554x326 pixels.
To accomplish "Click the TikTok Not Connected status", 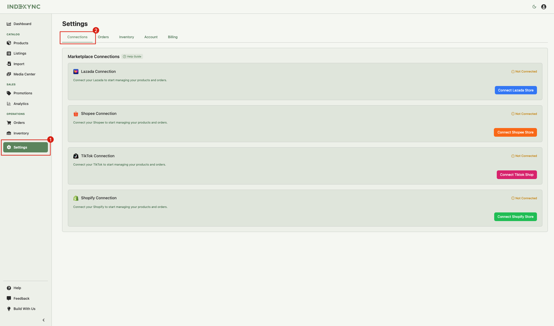I will (x=524, y=156).
